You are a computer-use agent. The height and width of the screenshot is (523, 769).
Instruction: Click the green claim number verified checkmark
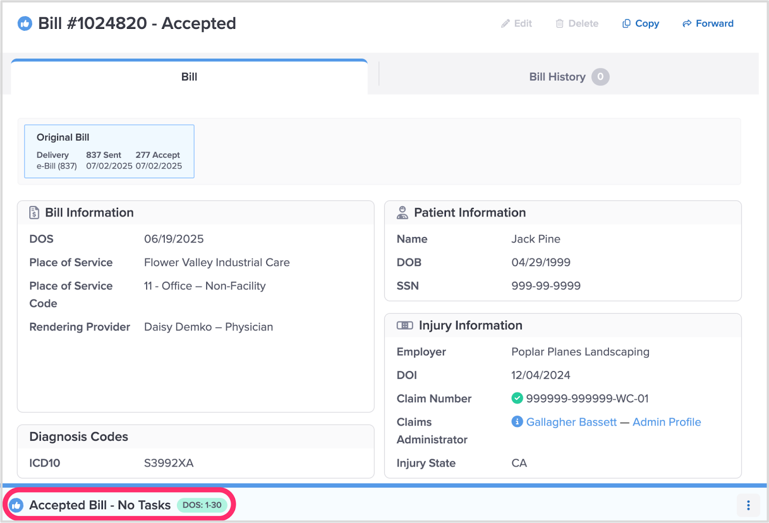click(x=517, y=398)
